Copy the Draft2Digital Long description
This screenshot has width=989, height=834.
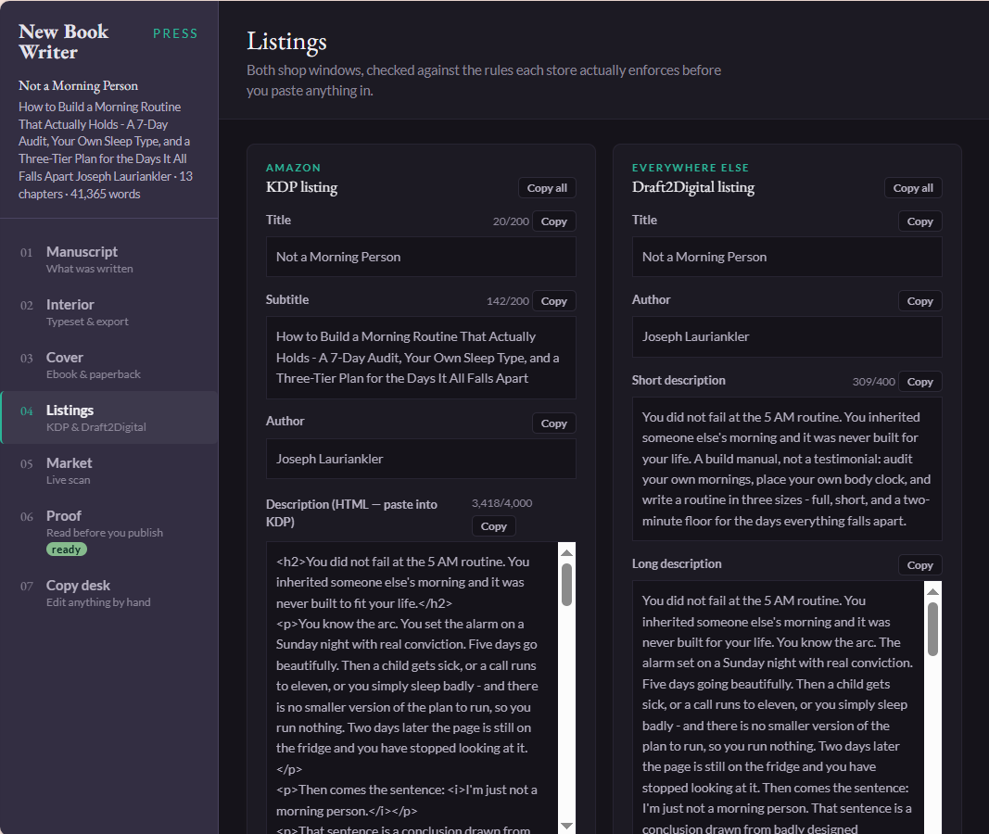coord(919,565)
